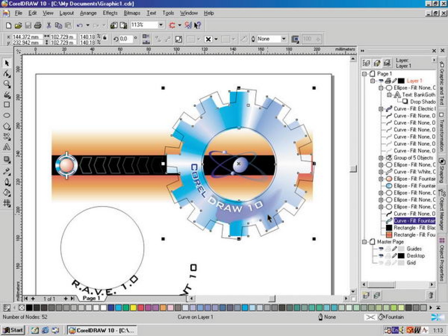Select the Ellipse tool
Screen dimensions: 448x336
point(7,115)
